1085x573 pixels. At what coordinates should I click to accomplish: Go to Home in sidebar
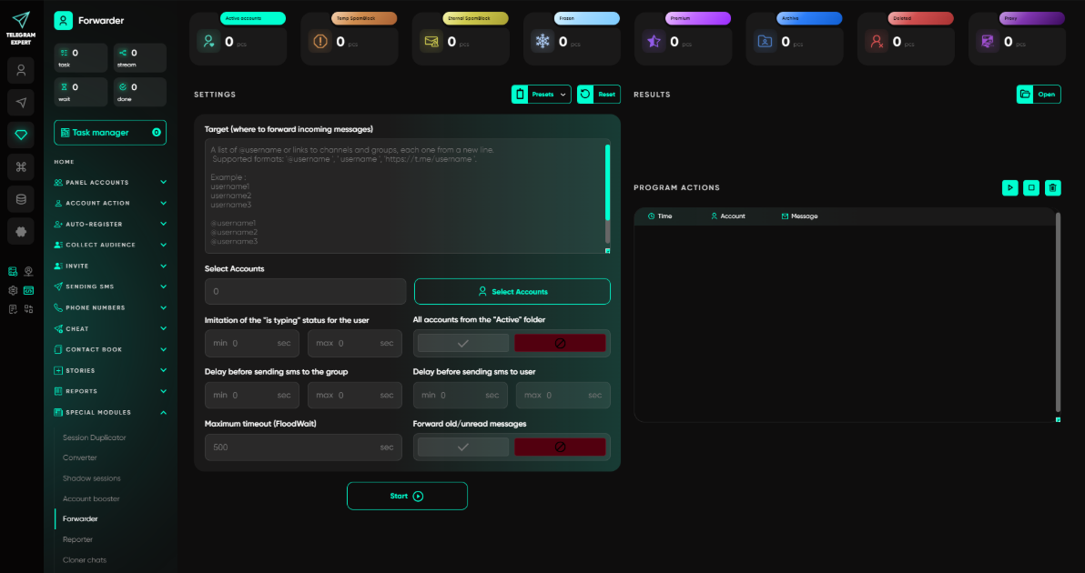64,162
